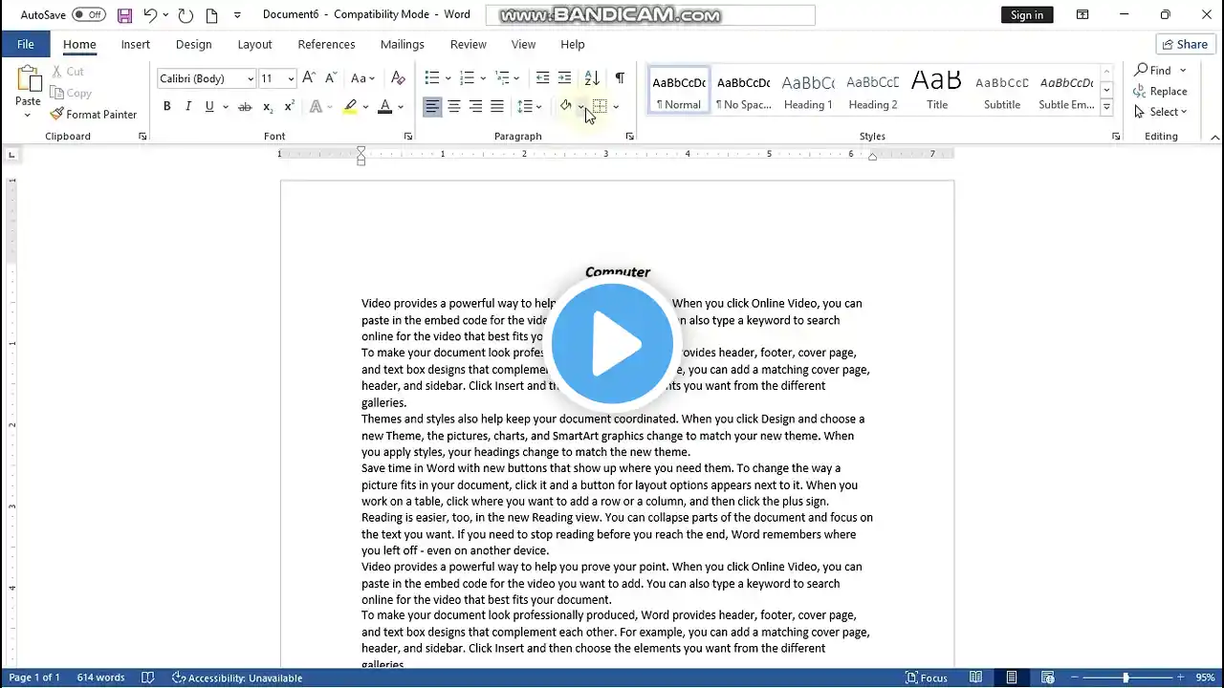Show or hide paragraph marks
Viewport: 1224px width, 688px height.
pyautogui.click(x=620, y=78)
